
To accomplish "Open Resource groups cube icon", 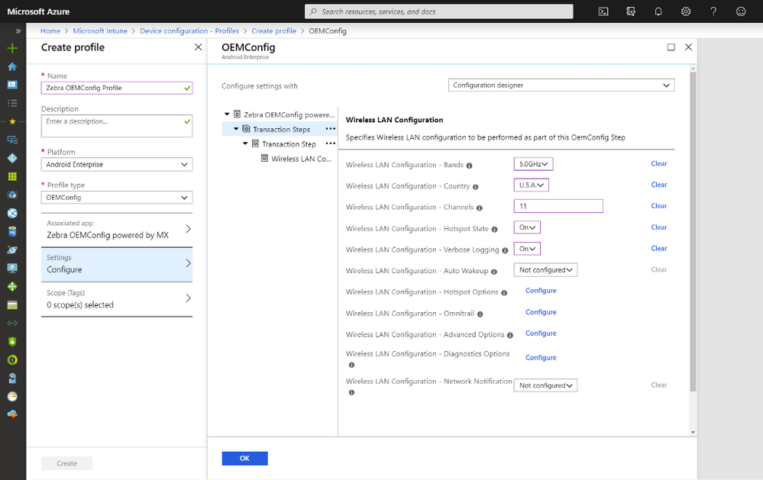I will [x=13, y=195].
